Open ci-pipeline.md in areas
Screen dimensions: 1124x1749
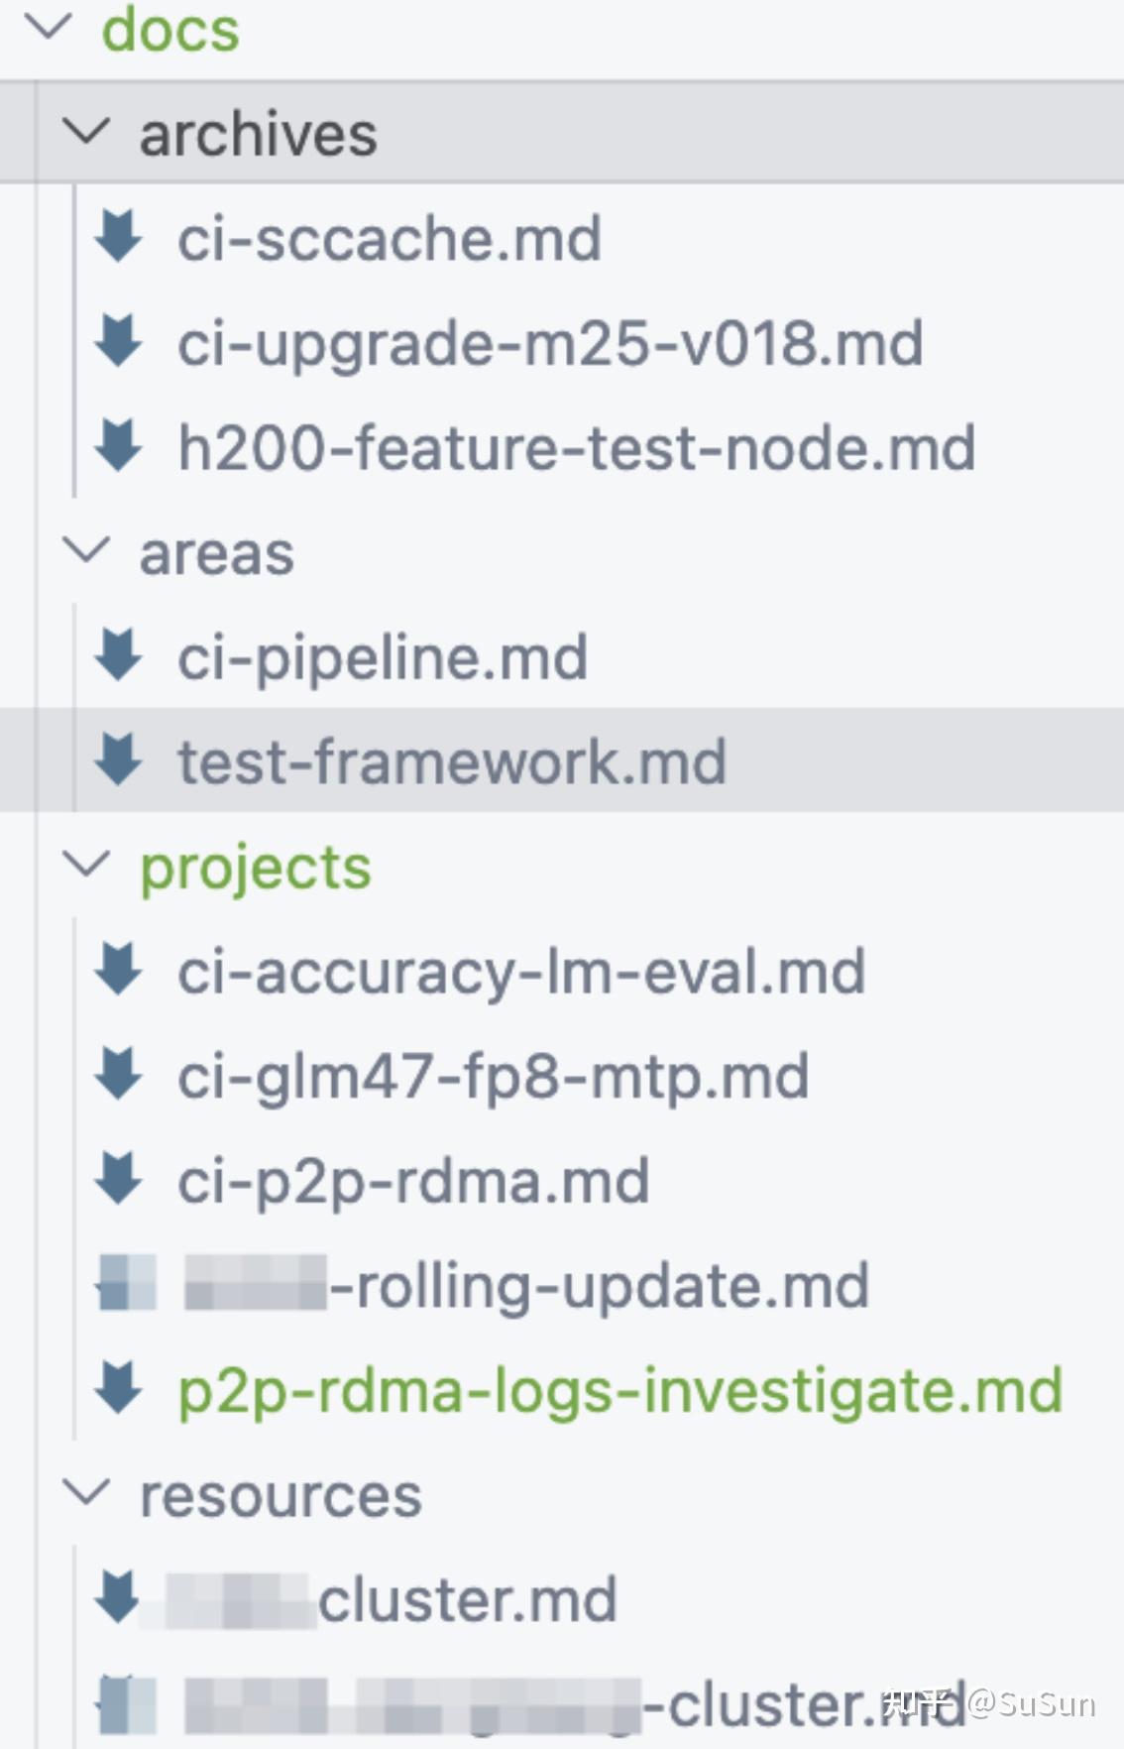click(383, 658)
